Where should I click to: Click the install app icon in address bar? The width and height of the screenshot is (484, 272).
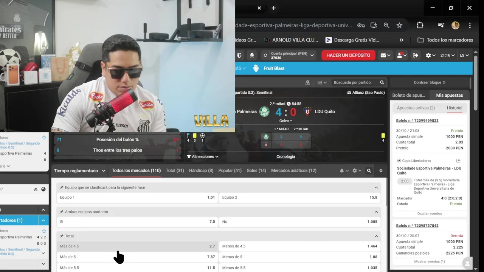point(374,25)
